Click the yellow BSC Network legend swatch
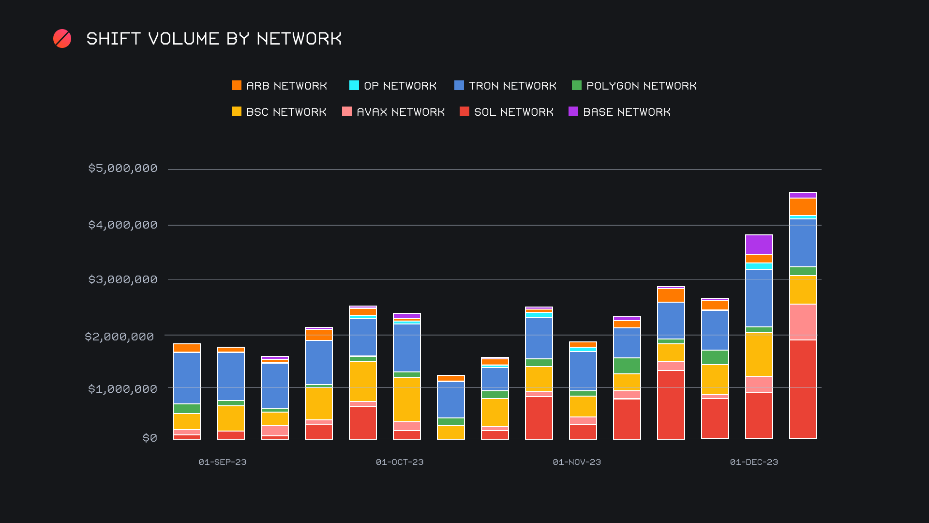The height and width of the screenshot is (523, 929). [x=236, y=112]
